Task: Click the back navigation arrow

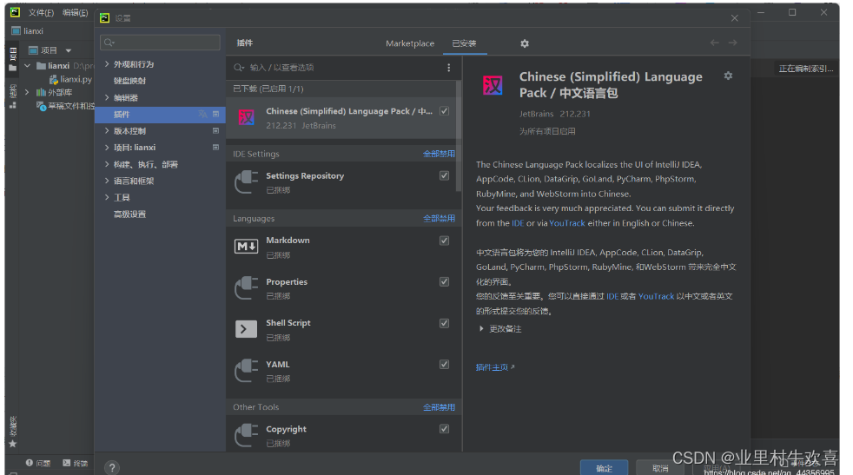Action: pos(714,43)
